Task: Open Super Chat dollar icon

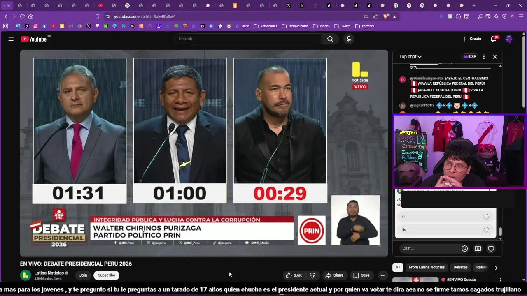Action: [478, 248]
